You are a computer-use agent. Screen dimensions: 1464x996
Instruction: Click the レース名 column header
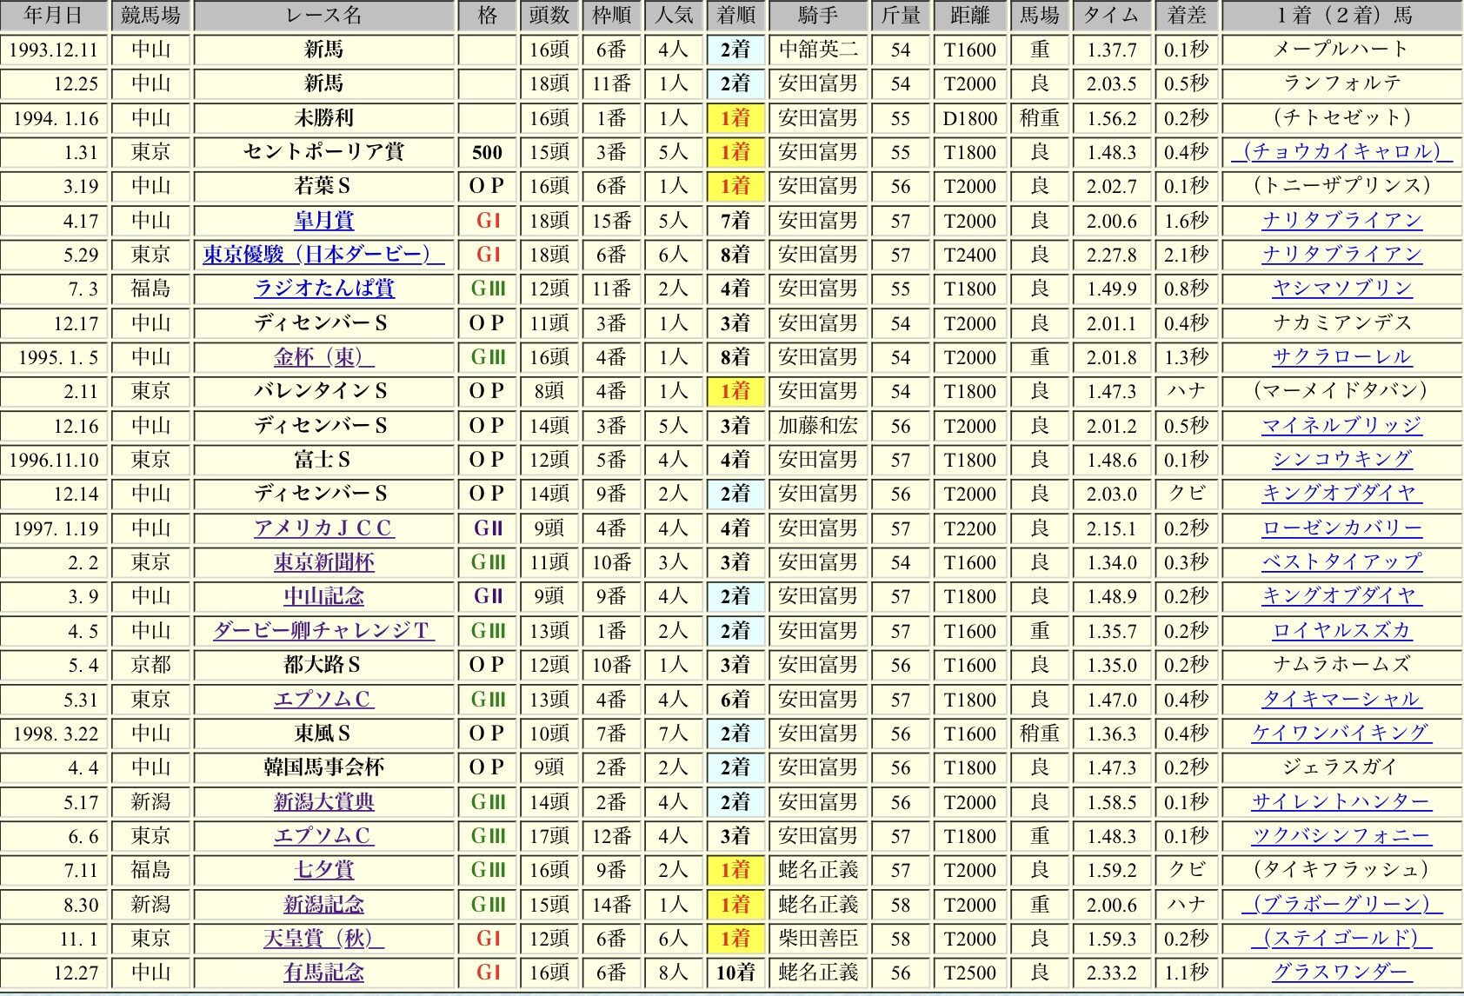tap(323, 16)
